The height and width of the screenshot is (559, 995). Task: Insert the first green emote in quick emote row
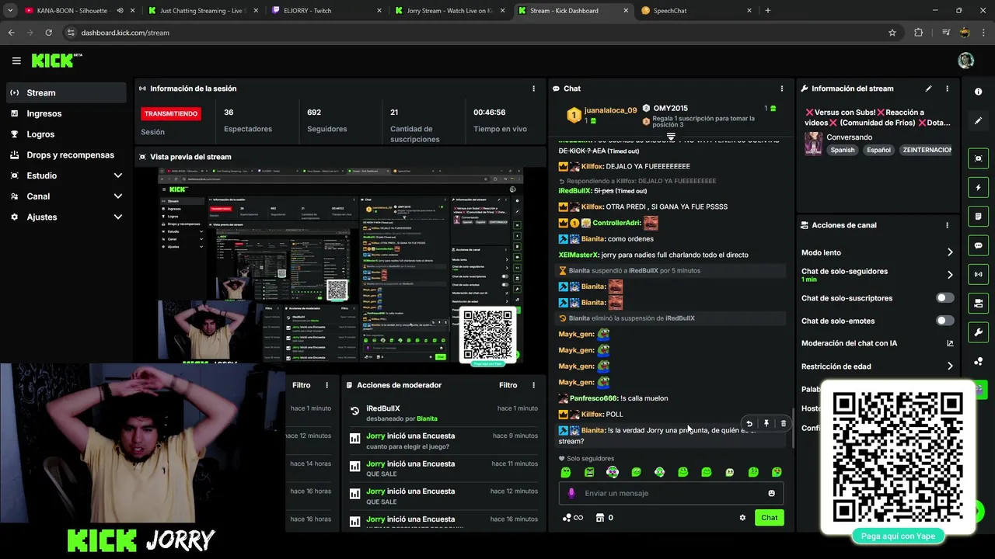[x=566, y=472]
